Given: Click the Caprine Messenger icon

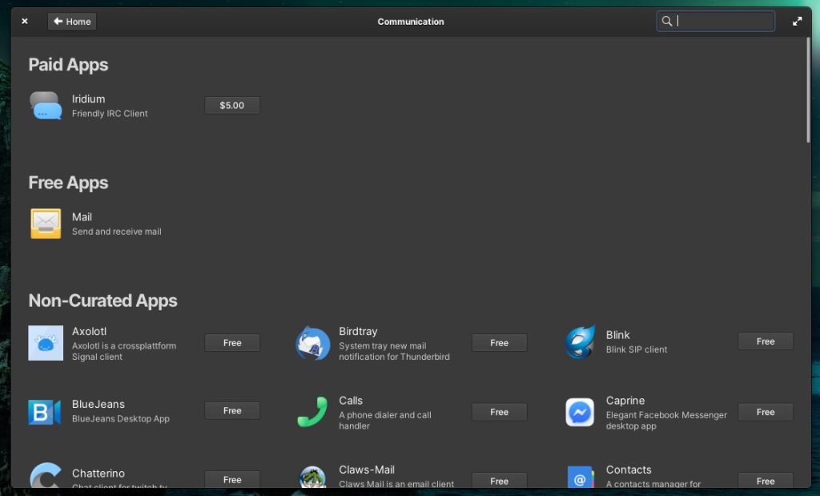Looking at the screenshot, I should [x=580, y=412].
